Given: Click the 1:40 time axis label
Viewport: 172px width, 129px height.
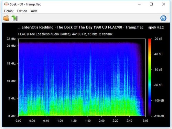Looking at the screenshot, I should [x=88, y=121].
